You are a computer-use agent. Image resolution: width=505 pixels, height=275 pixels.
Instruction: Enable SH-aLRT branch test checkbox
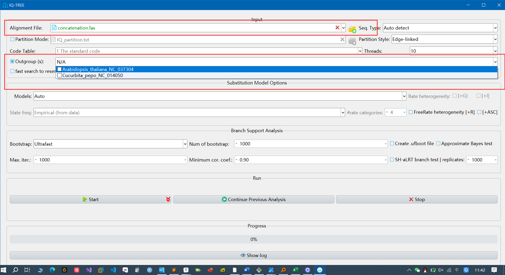[x=392, y=159]
